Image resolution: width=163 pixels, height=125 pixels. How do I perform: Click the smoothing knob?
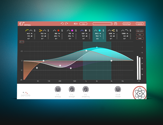pyautogui.click(x=86, y=89)
